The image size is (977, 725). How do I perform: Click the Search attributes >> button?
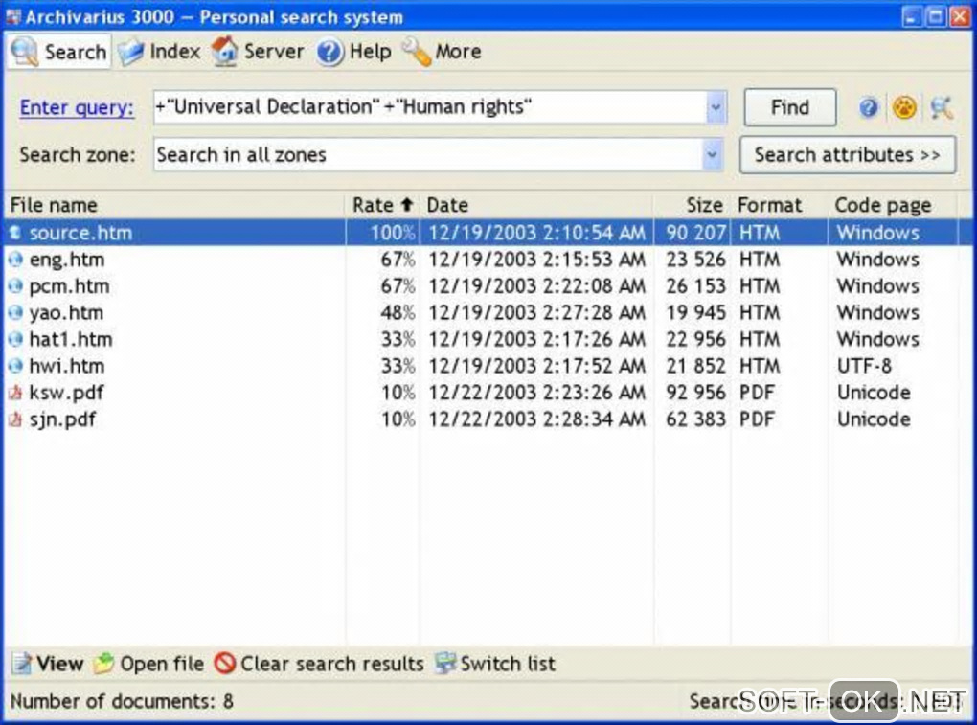pos(848,154)
